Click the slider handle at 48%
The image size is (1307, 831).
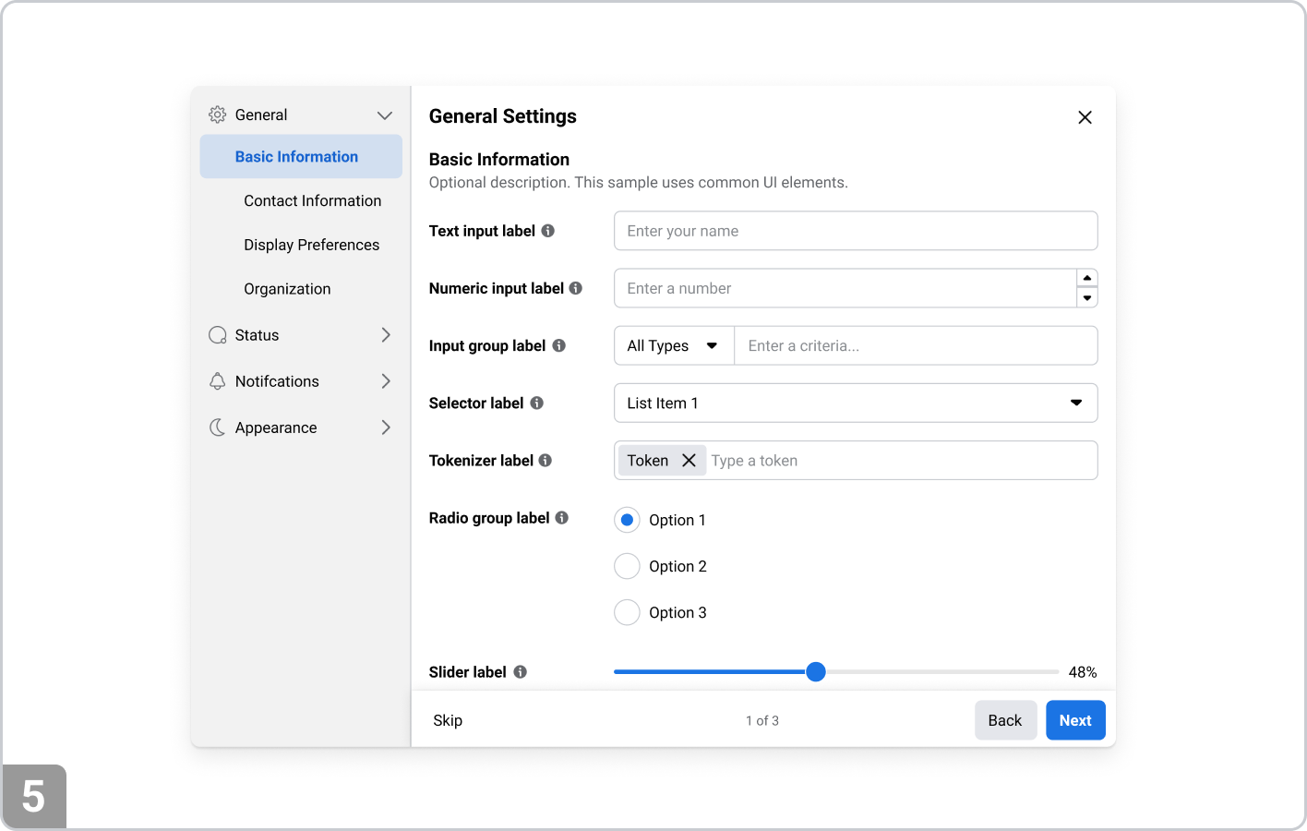815,672
